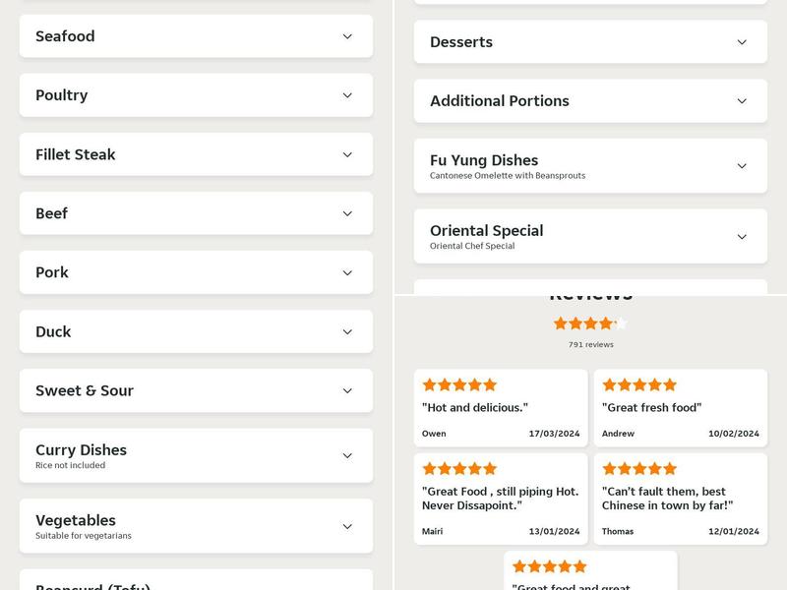Click the Beef chevron icon
The height and width of the screenshot is (590, 787).
click(347, 213)
